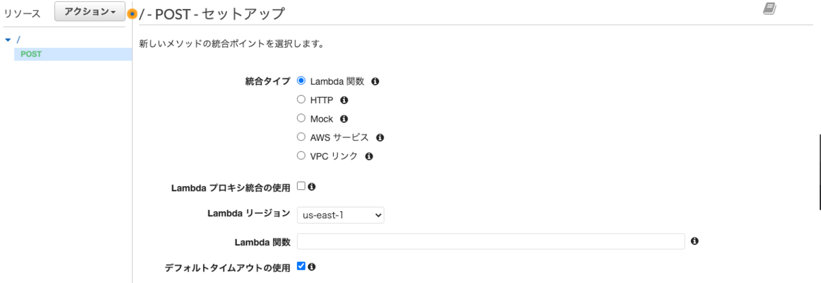The height and width of the screenshot is (283, 821).
Task: Enable Lambda プロキシ統合の使用 checkbox
Action: (301, 186)
